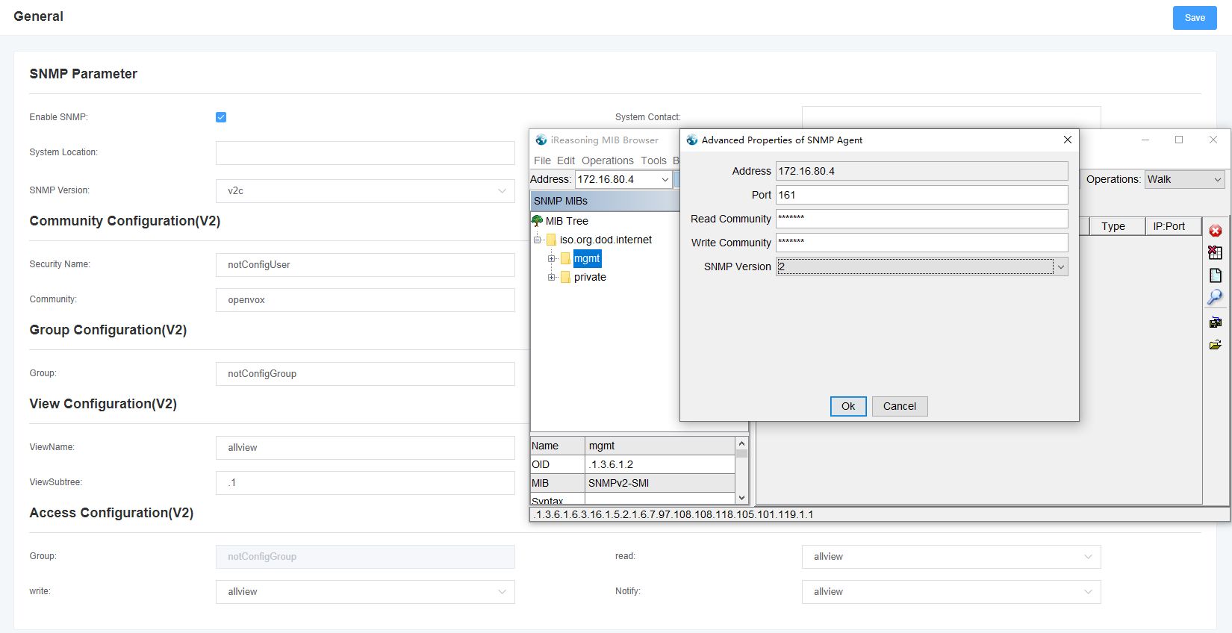Click the private folder icon in the tree
The height and width of the screenshot is (633, 1232).
(565, 277)
